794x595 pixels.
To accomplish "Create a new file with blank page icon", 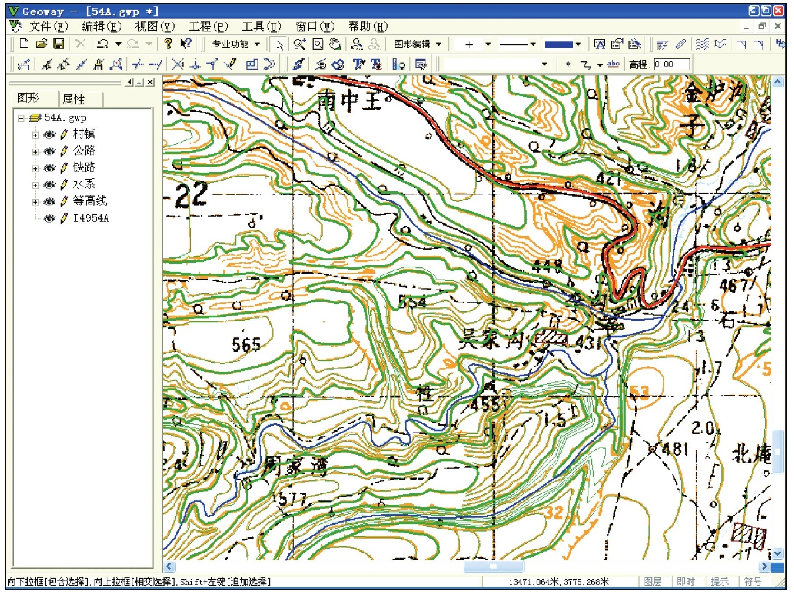I will 24,44.
